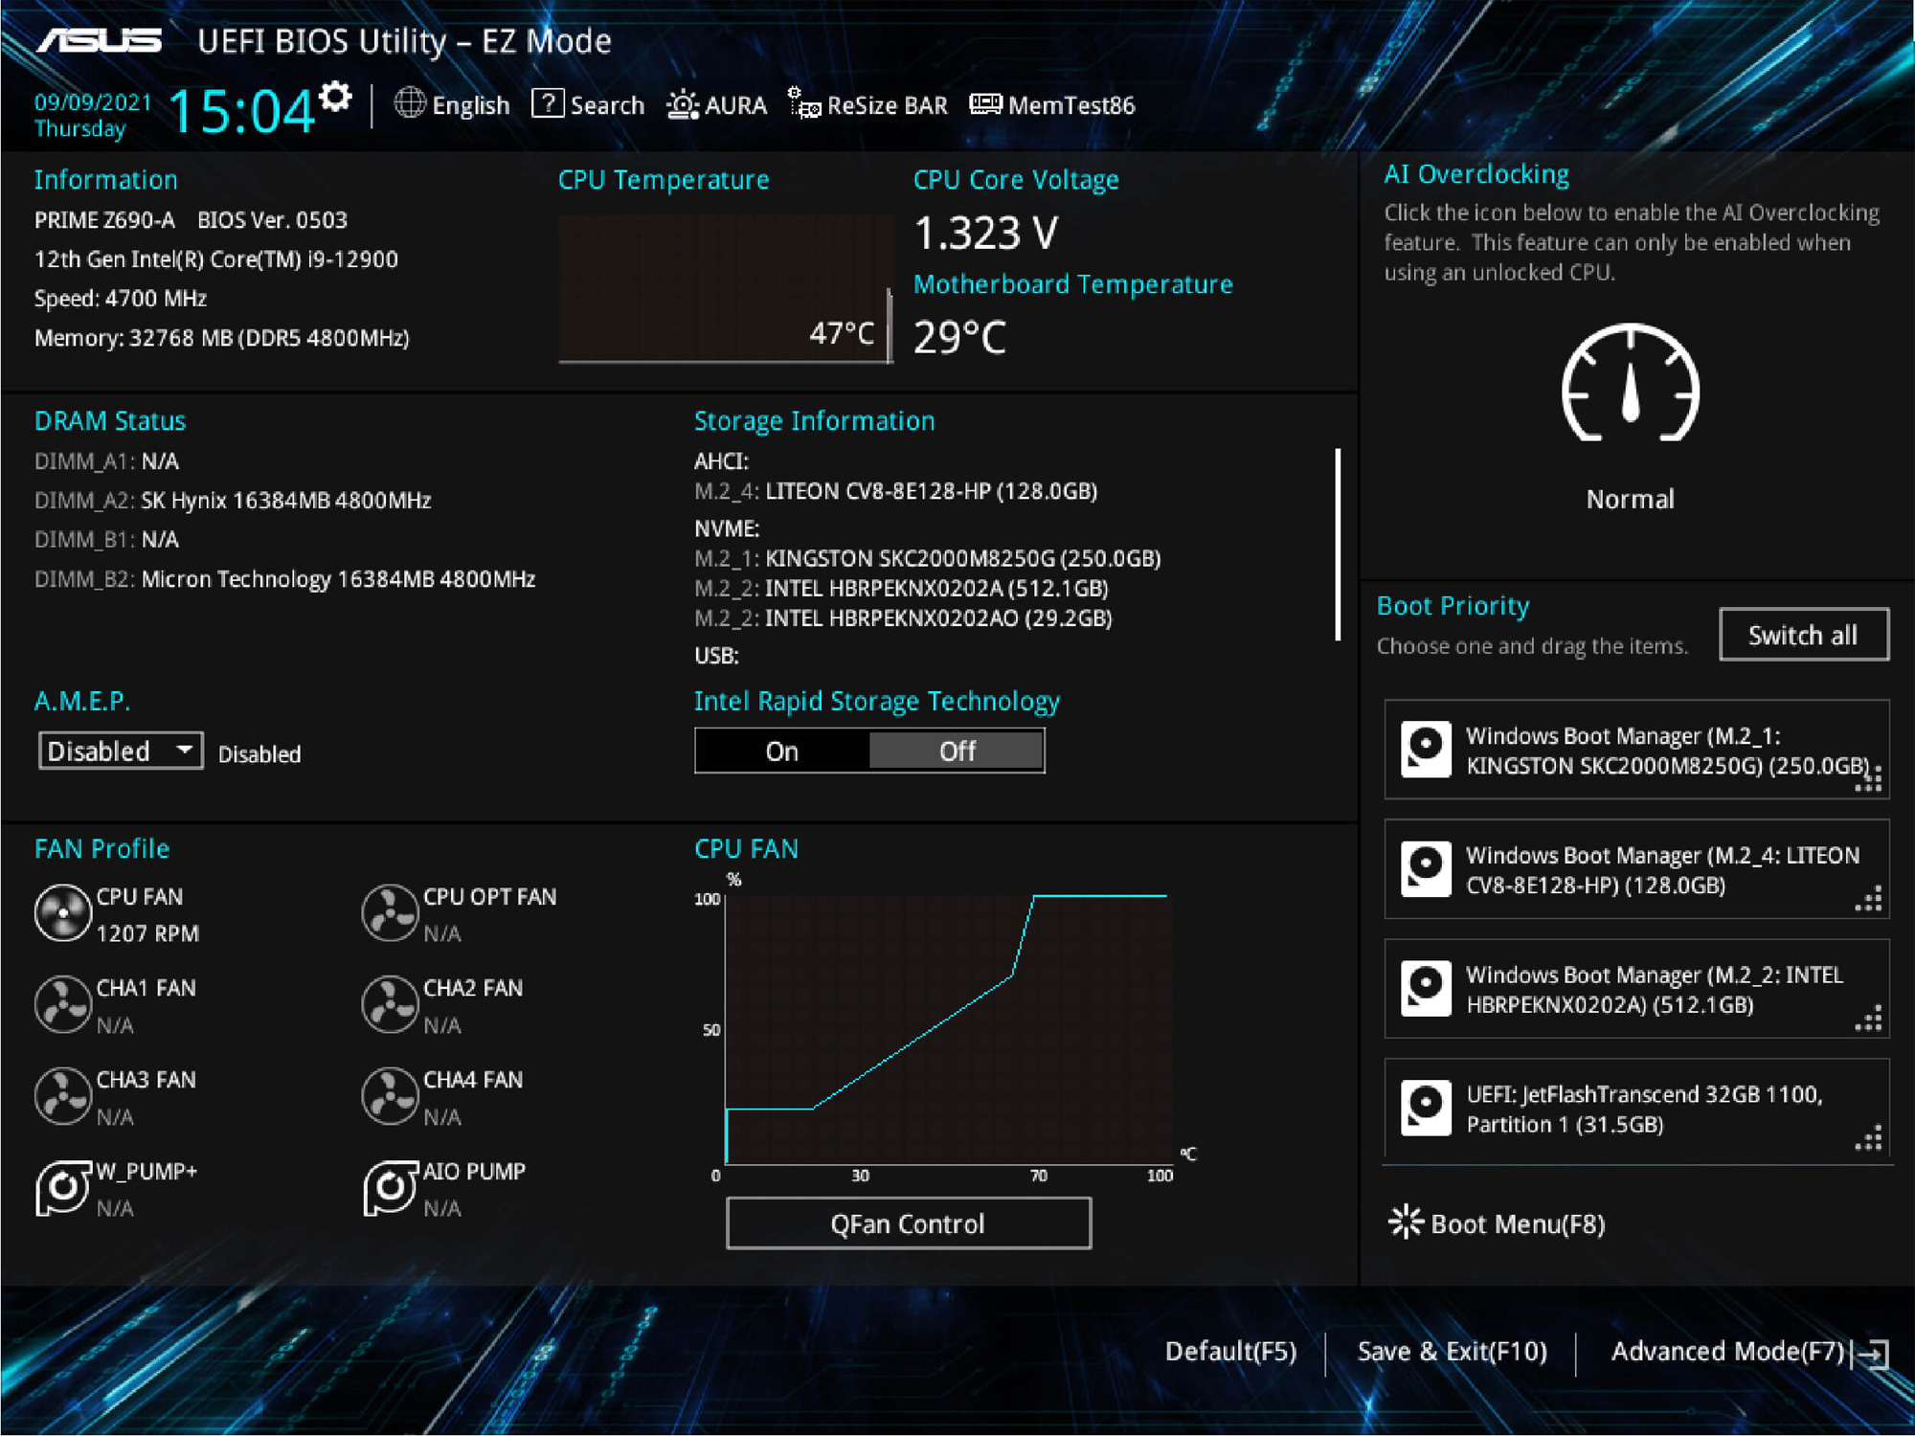Image resolution: width=1915 pixels, height=1436 pixels.
Task: Select the INTEL HBRPEKNX0202A boot priority entry
Action: pyautogui.click(x=1636, y=989)
